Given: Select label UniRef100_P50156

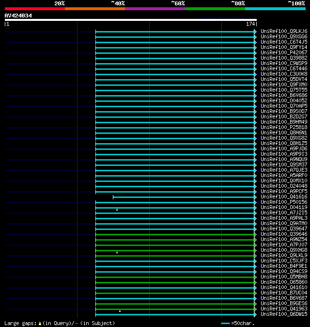Looking at the screenshot, I should 284,202.
